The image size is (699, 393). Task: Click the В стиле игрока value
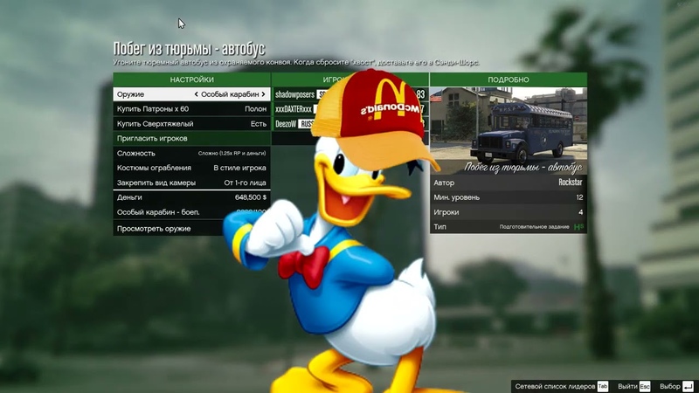click(x=239, y=168)
